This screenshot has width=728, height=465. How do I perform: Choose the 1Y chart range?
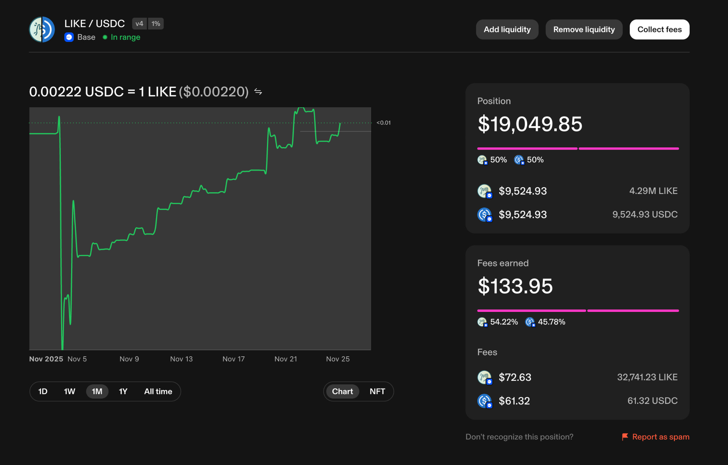coord(123,391)
